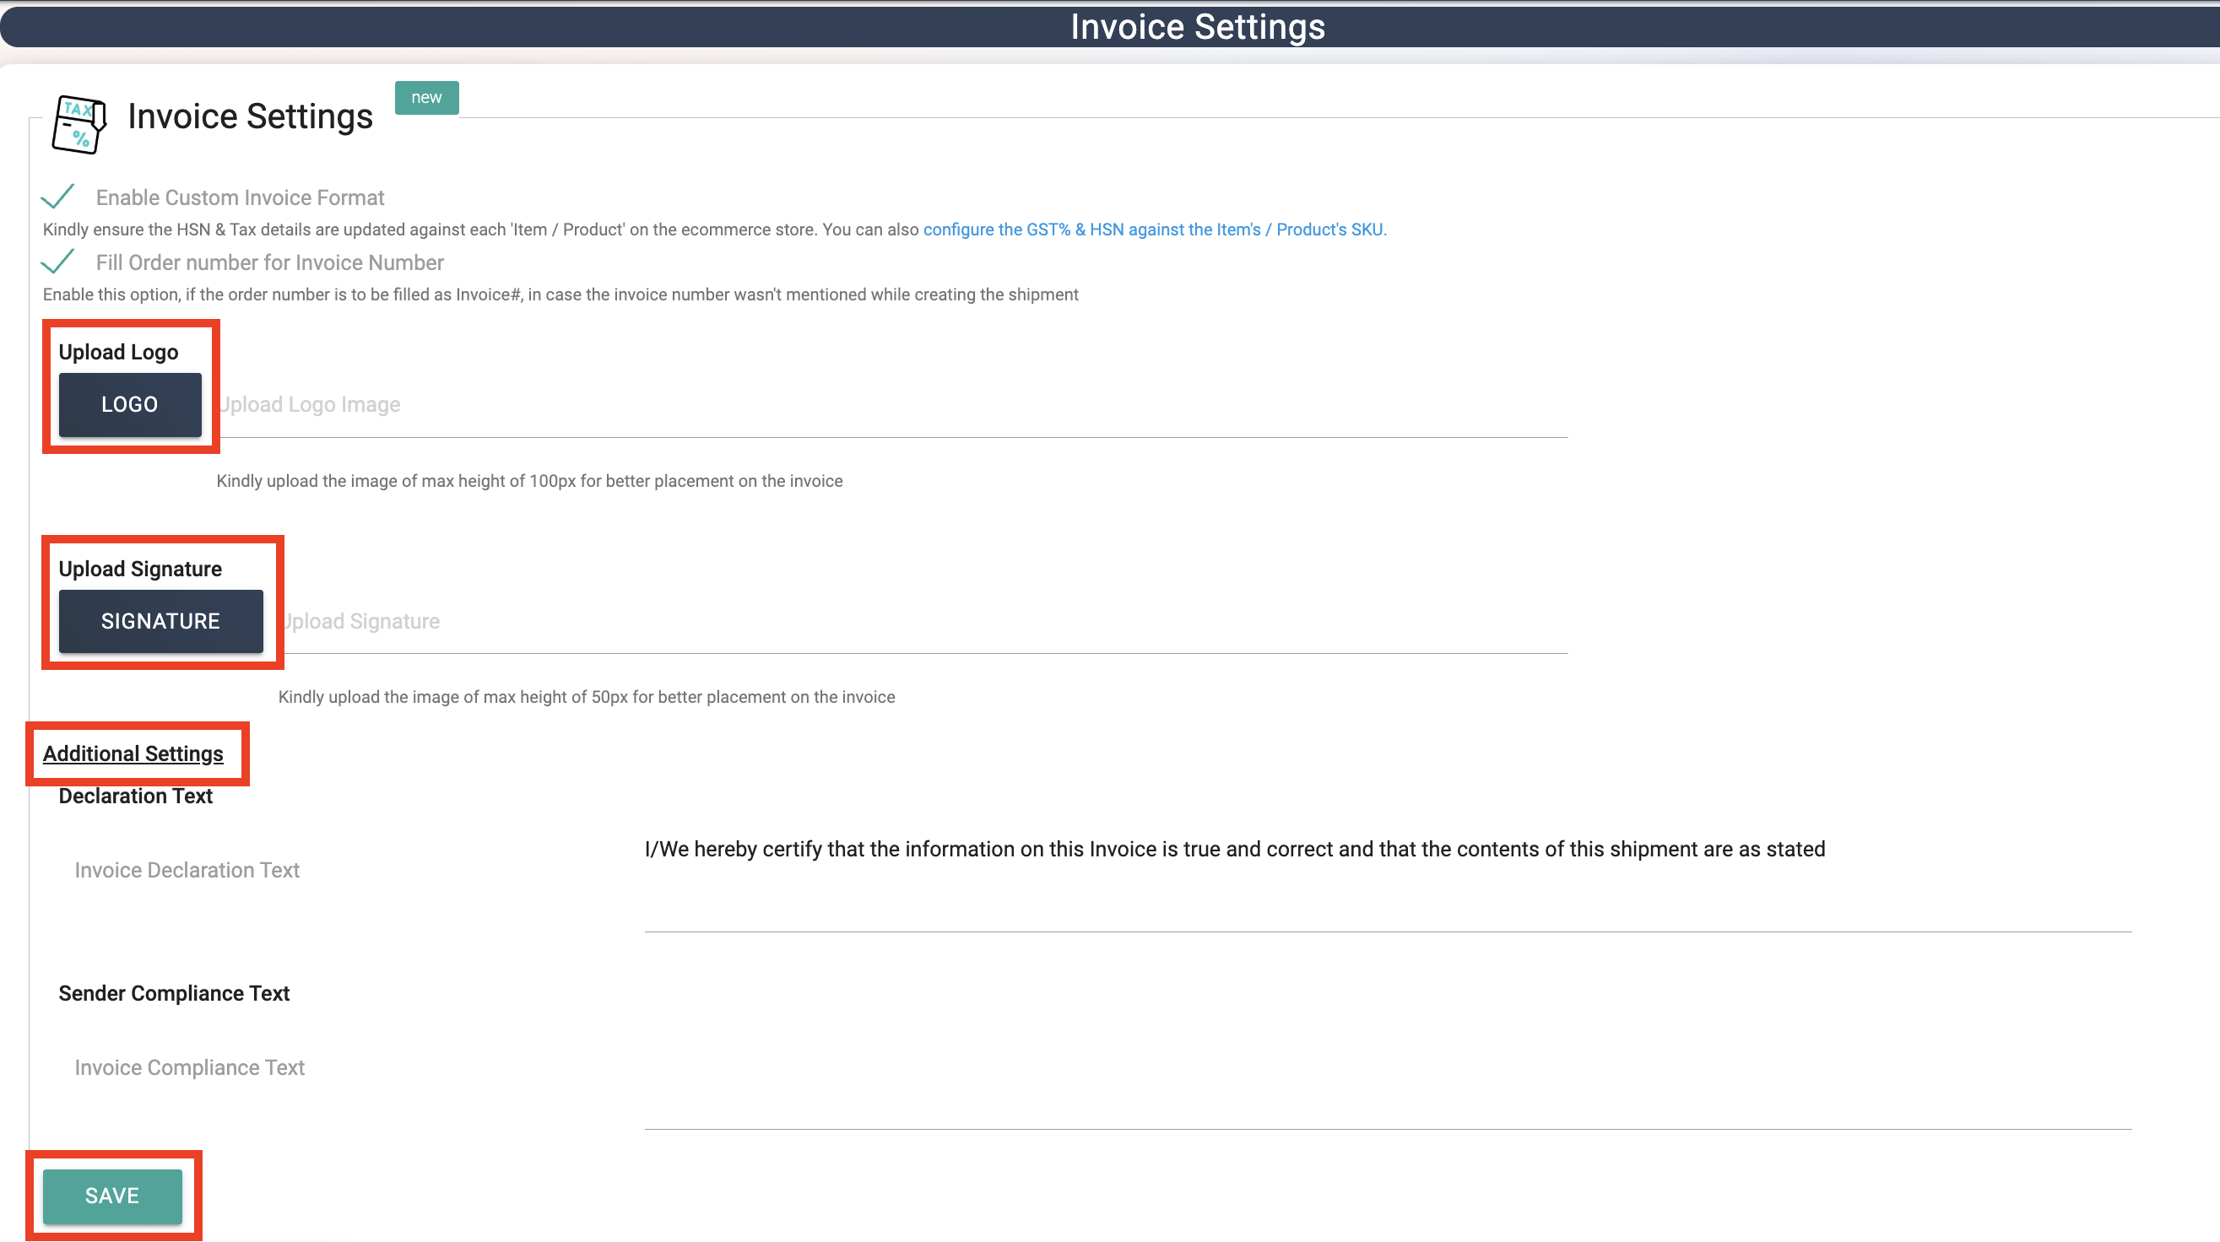Click the LOGO upload button
This screenshot has height=1242, width=2220.
130,404
